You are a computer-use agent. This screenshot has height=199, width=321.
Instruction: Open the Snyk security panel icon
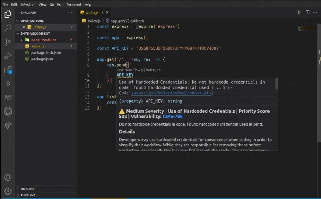coord(8,112)
